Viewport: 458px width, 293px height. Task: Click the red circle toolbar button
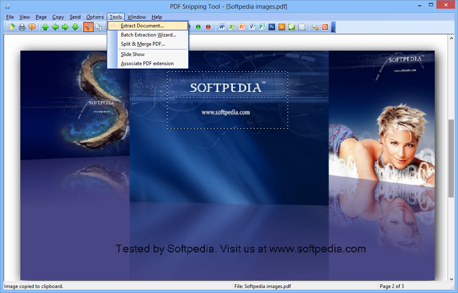click(x=208, y=27)
